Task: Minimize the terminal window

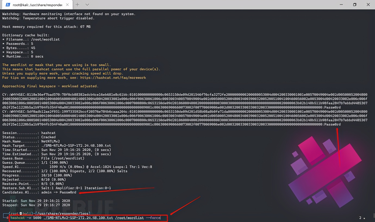Action: pos(341,5)
